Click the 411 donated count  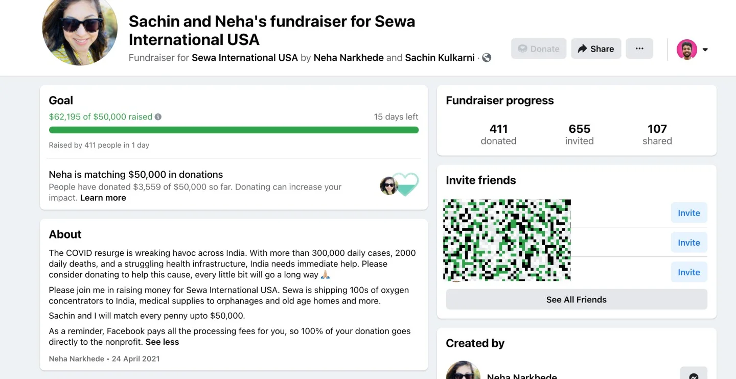[x=498, y=134]
